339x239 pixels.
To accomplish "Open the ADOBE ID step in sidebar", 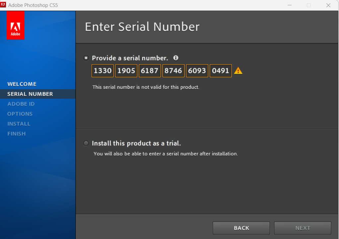I will (21, 104).
